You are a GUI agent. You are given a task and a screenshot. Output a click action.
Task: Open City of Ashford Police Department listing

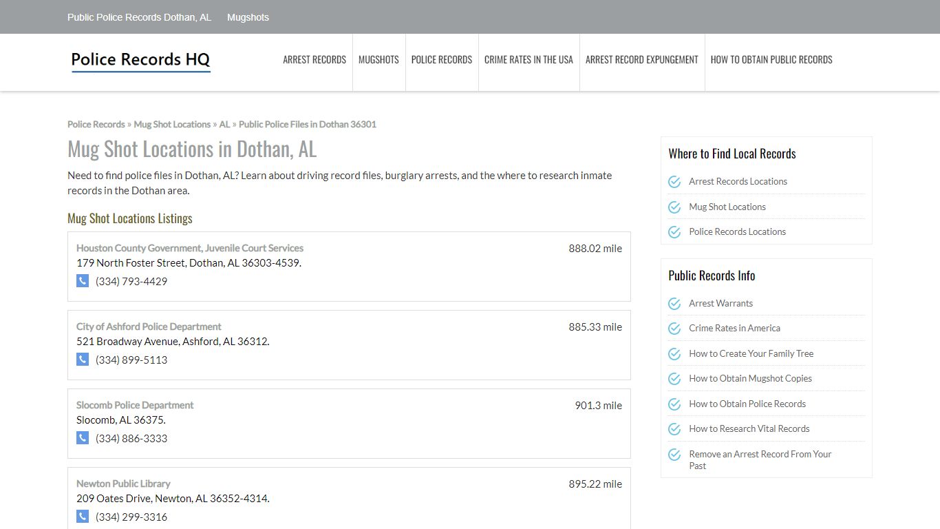coord(149,326)
